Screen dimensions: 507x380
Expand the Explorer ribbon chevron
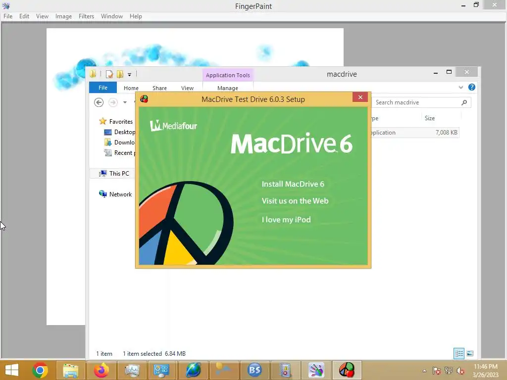pos(461,87)
